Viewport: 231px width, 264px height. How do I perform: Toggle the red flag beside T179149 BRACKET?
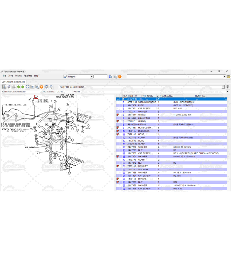click(118, 166)
